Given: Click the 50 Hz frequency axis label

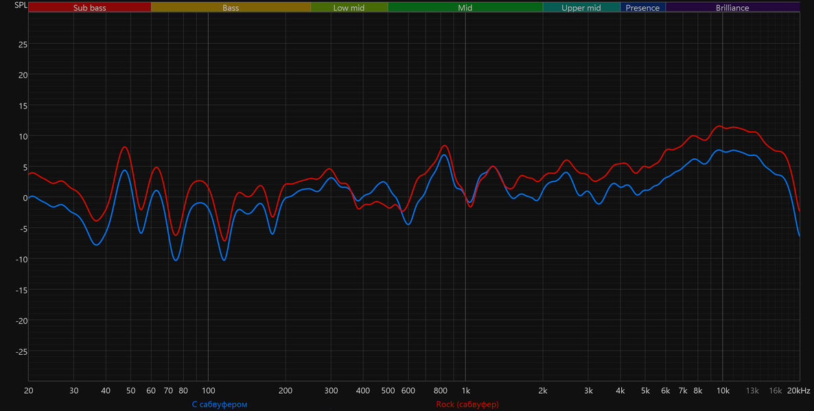Looking at the screenshot, I should [x=131, y=390].
